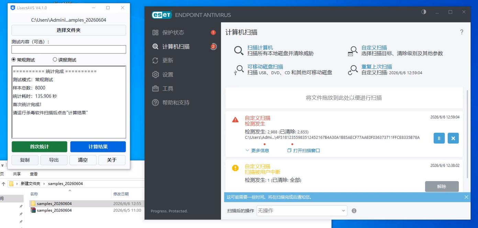Click the badge showing 2 on 计算机扫描
This screenshot has width=478, height=228.
pyautogui.click(x=213, y=47)
